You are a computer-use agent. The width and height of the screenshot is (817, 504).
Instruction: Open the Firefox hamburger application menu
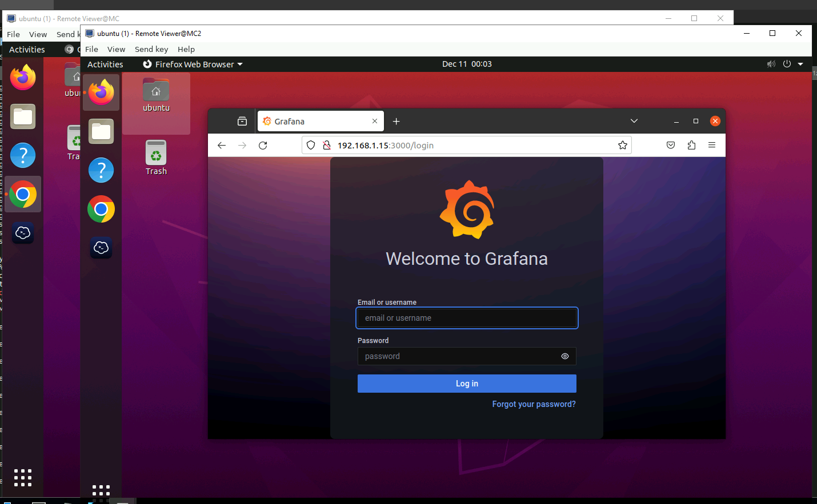coord(711,145)
